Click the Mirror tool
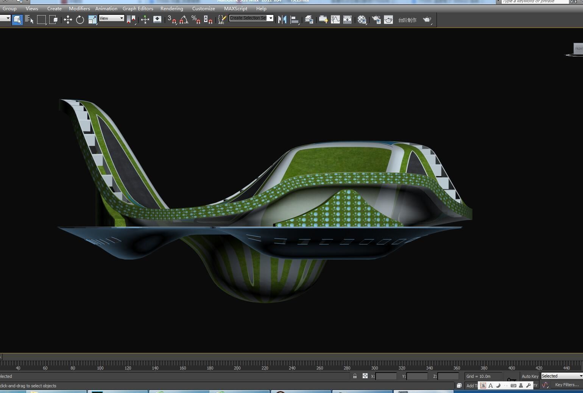The width and height of the screenshot is (583, 393). [x=282, y=20]
